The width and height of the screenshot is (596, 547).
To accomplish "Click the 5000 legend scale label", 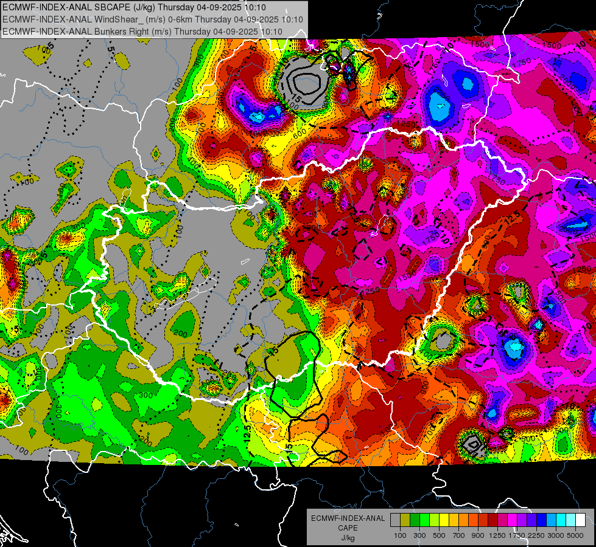I will pyautogui.click(x=575, y=535).
